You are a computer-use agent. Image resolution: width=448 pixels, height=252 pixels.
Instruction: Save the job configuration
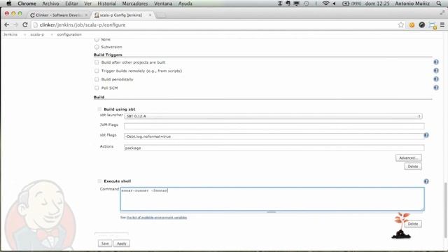[105, 244]
